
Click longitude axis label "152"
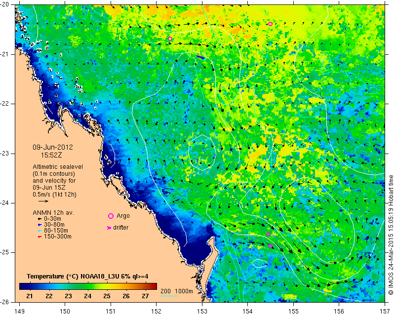156,311
